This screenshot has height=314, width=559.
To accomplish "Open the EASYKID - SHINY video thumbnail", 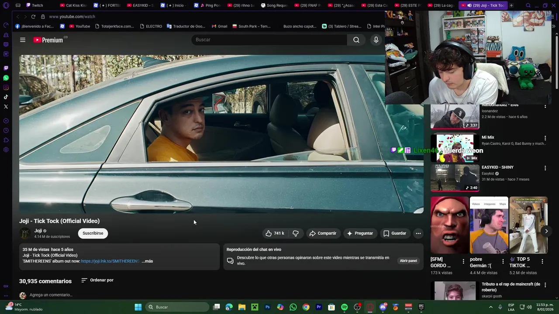I will tap(455, 178).
